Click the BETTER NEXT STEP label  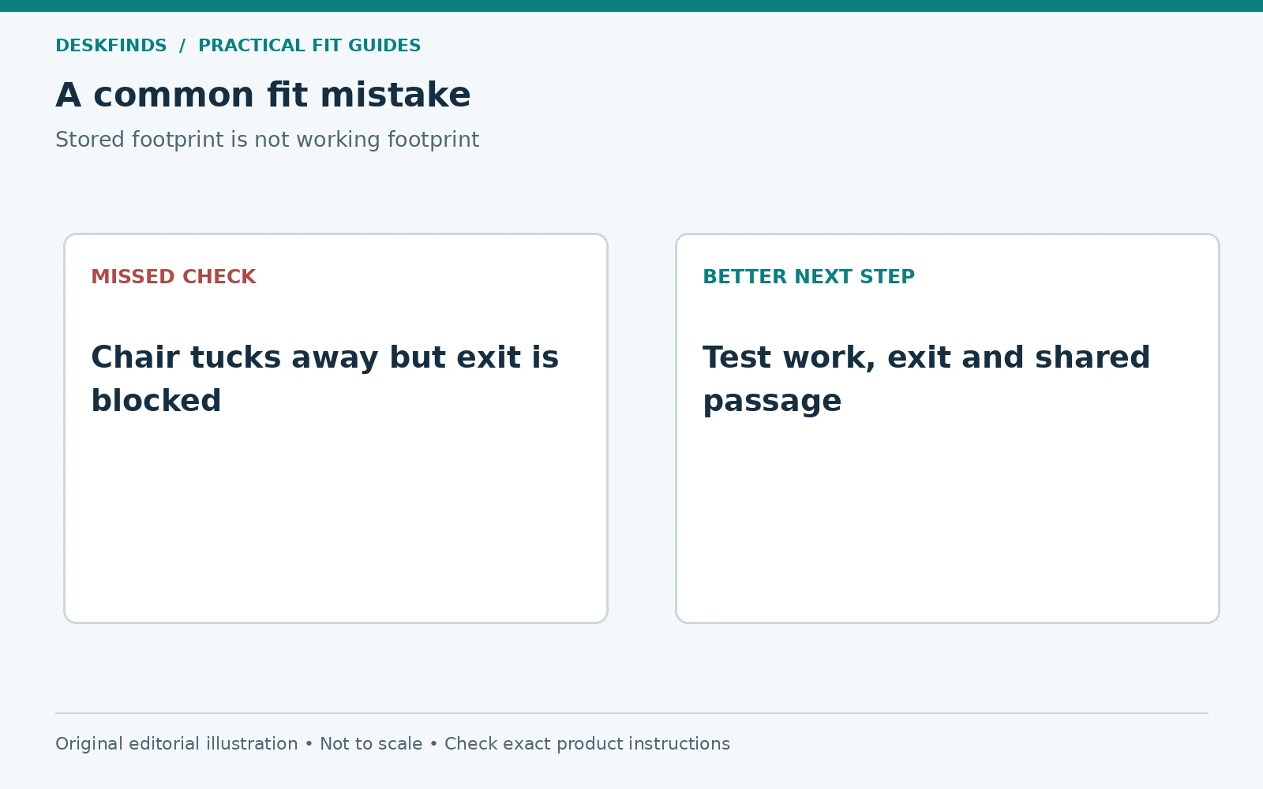click(x=808, y=277)
